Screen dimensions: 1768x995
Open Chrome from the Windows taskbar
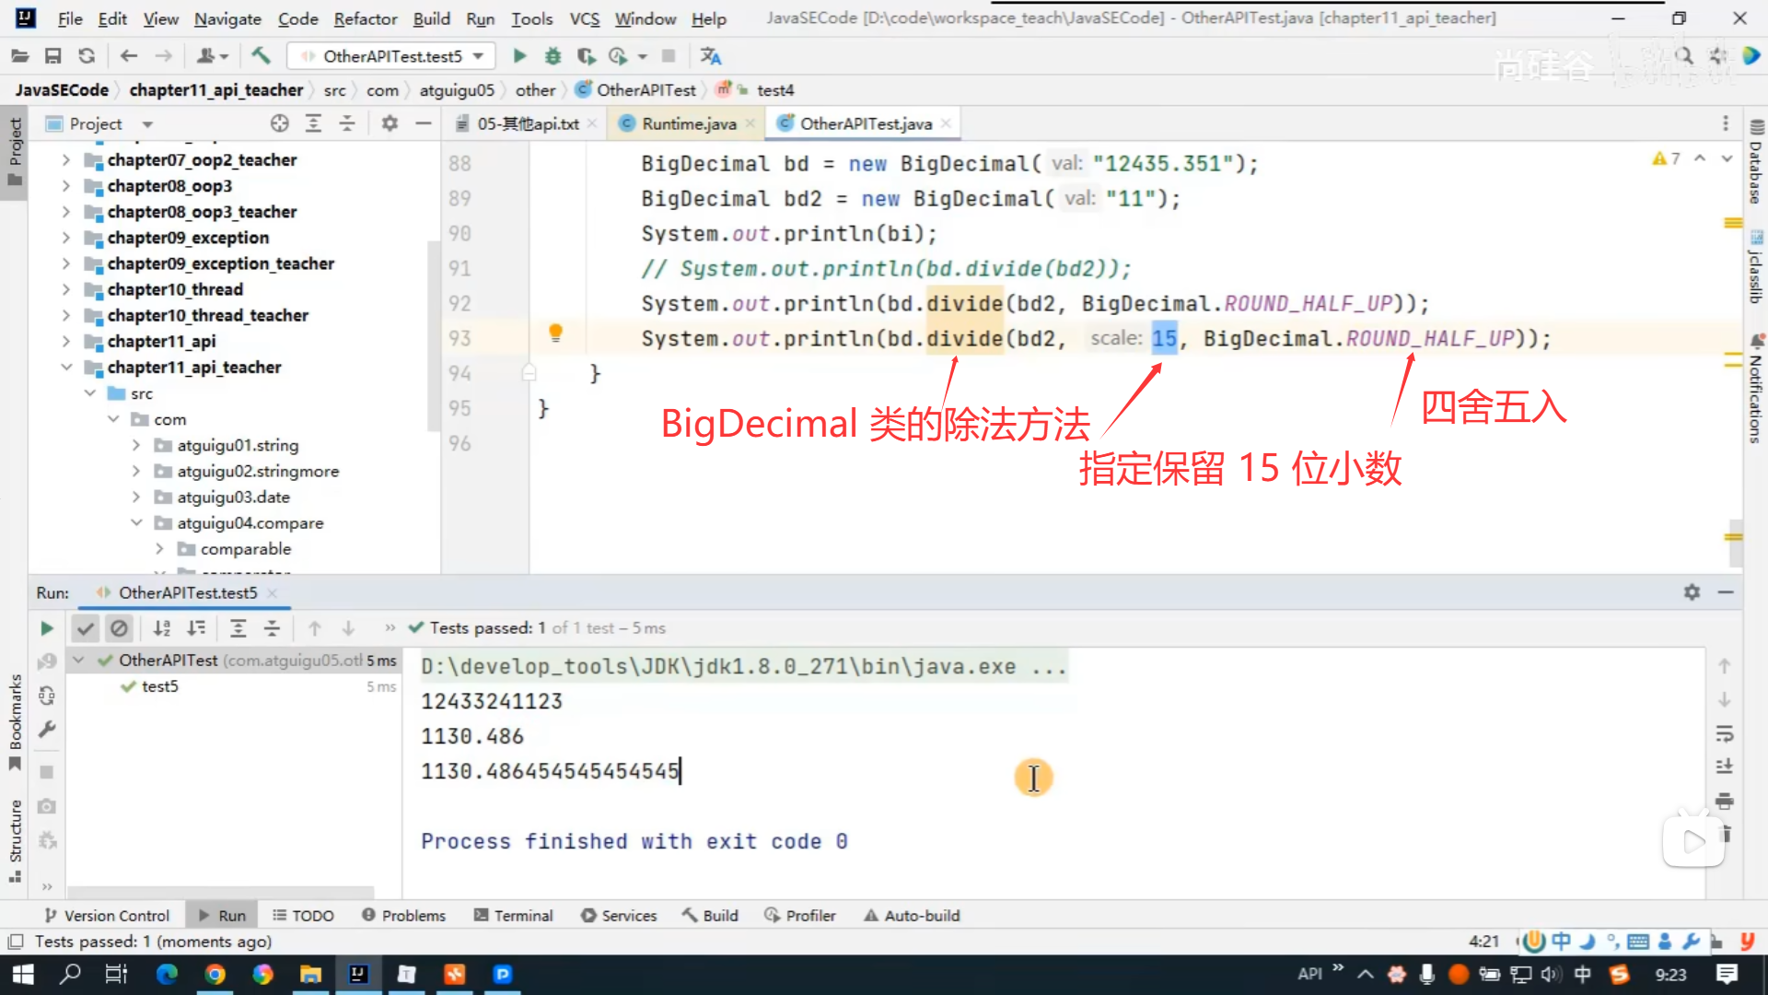pos(215,974)
